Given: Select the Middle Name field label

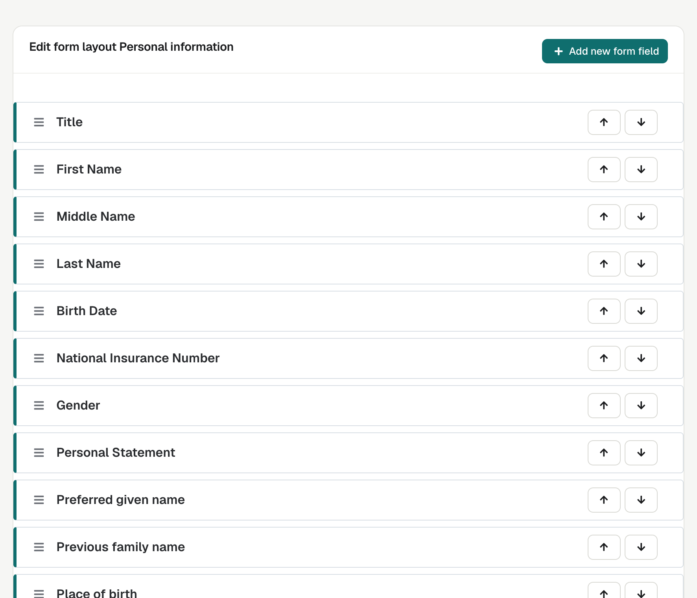Looking at the screenshot, I should (96, 216).
